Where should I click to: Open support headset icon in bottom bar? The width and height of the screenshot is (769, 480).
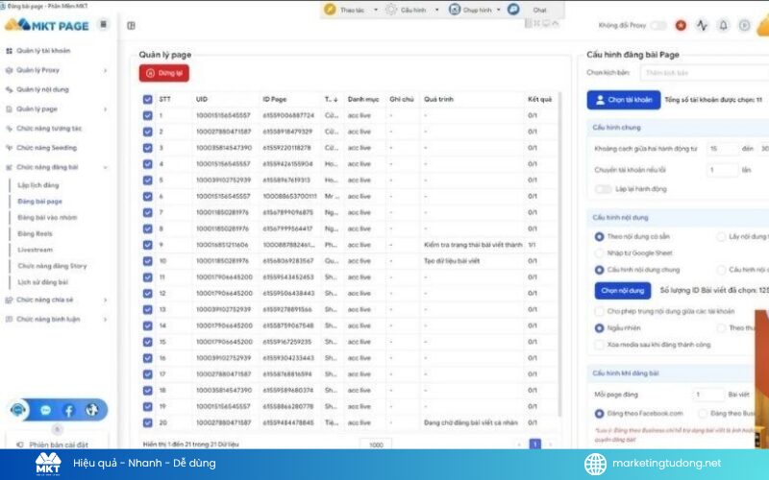pyautogui.click(x=18, y=410)
